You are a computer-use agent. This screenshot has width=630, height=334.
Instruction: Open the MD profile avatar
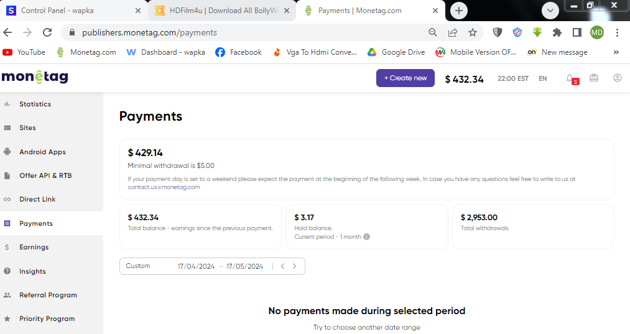click(x=597, y=32)
